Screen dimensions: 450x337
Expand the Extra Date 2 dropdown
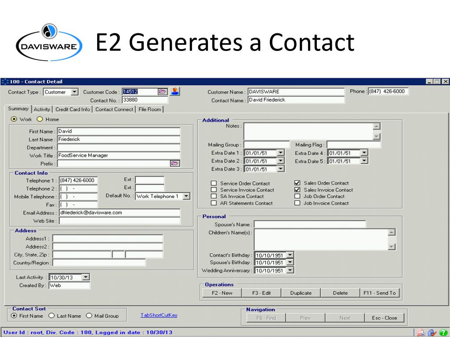click(x=281, y=161)
